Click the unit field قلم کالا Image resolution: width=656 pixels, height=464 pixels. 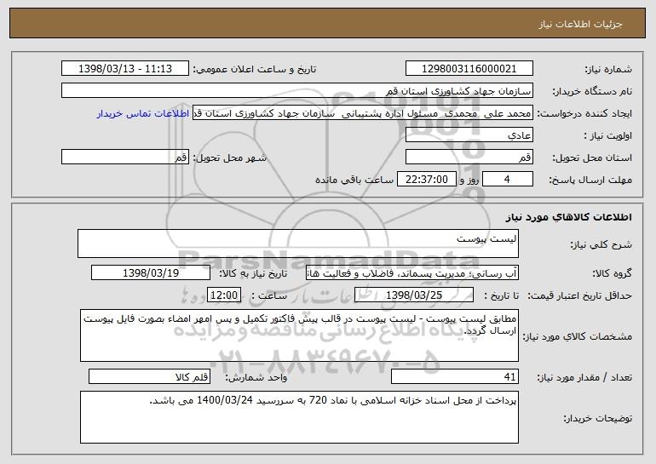point(149,376)
